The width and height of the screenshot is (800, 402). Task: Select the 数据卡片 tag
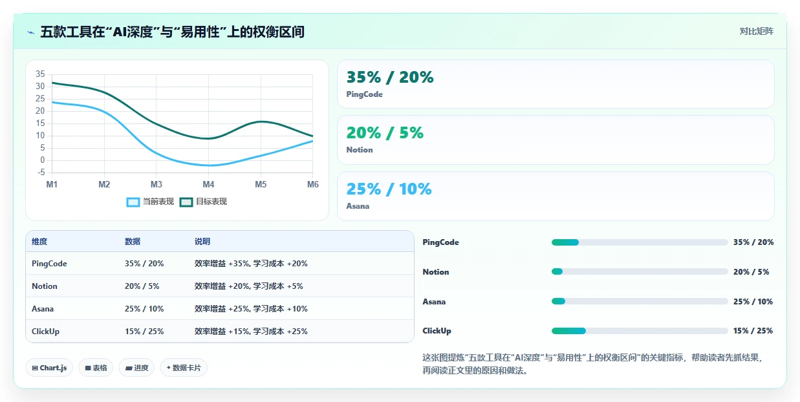pyautogui.click(x=184, y=368)
